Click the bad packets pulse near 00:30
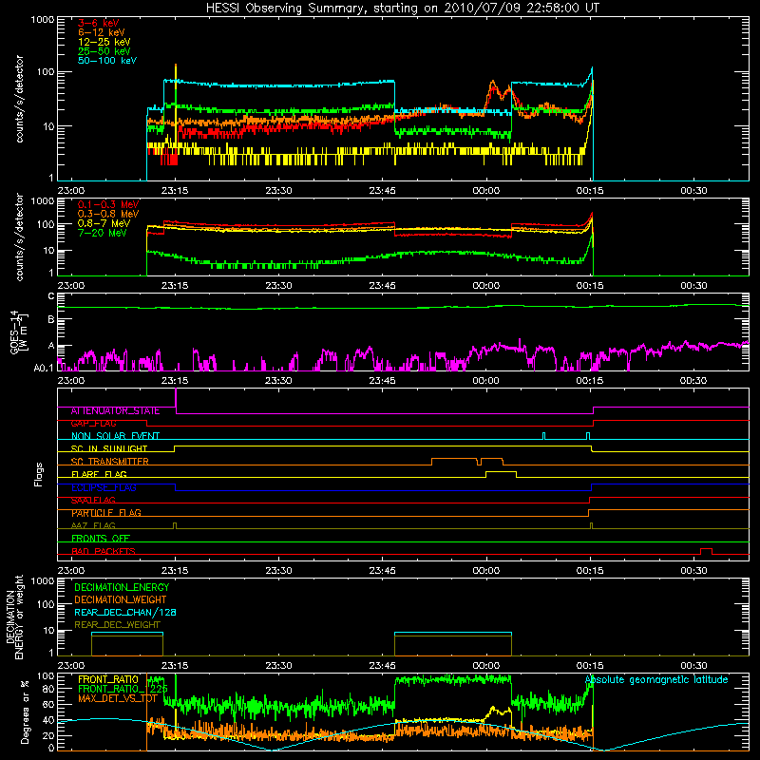Viewport: 760px width, 760px height. [x=706, y=551]
